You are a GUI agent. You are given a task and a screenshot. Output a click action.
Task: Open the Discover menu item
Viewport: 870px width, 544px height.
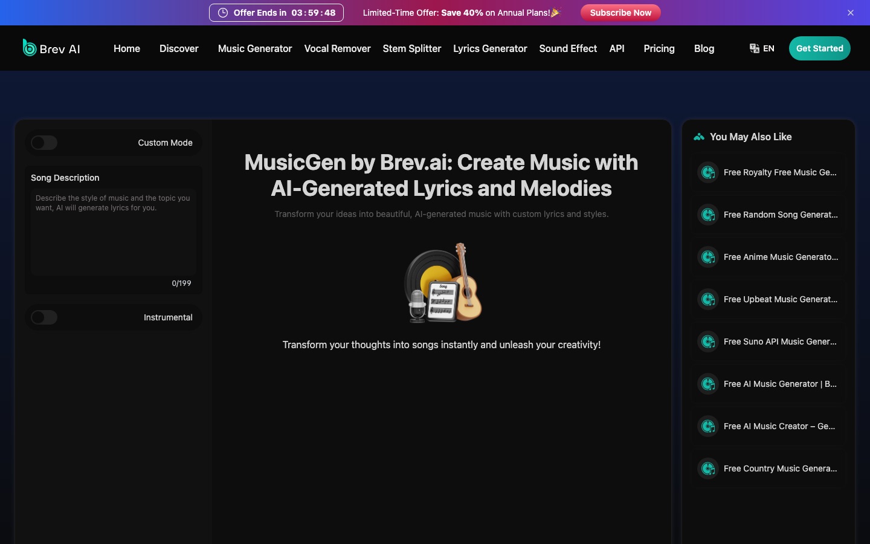click(179, 48)
